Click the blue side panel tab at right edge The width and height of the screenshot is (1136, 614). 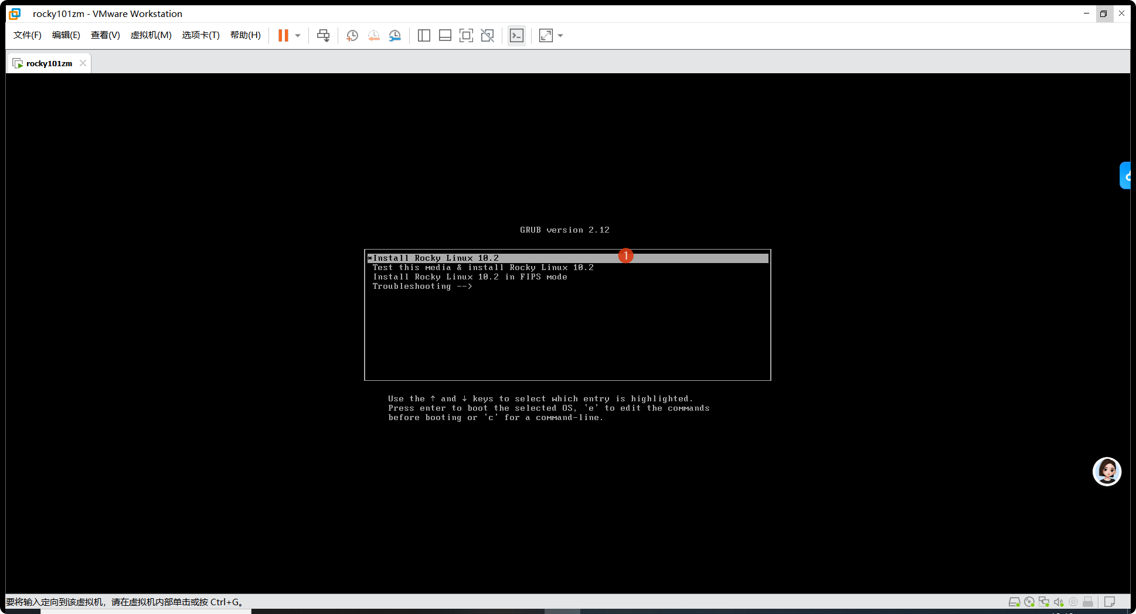click(x=1125, y=176)
